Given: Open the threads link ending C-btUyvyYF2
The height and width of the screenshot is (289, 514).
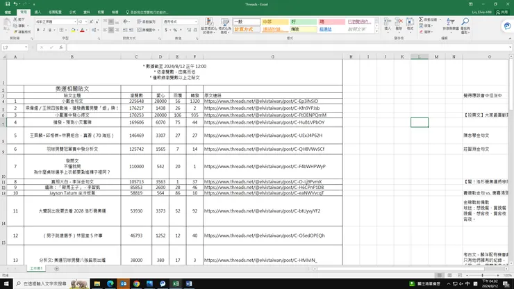Looking at the screenshot, I should (262, 211).
